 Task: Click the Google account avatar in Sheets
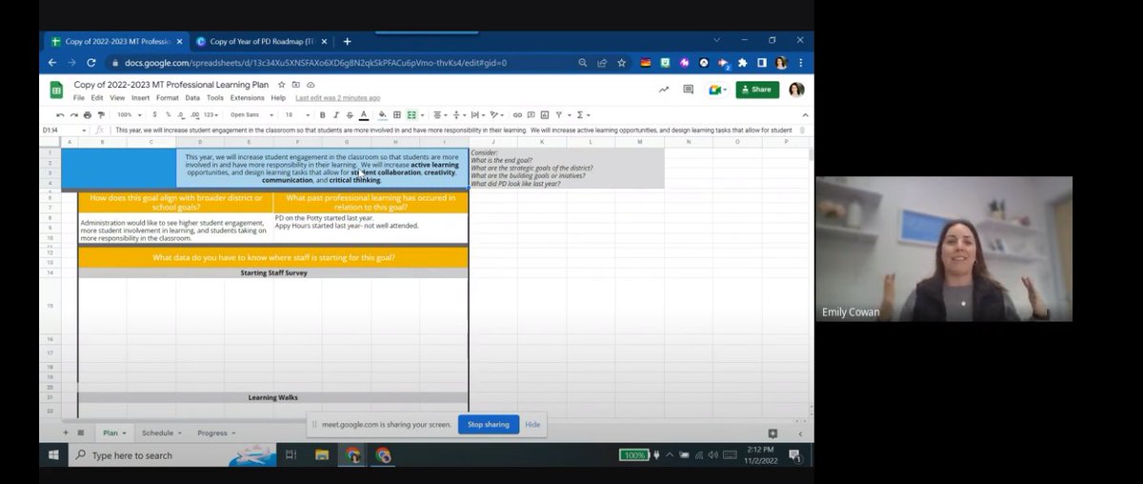click(x=796, y=90)
